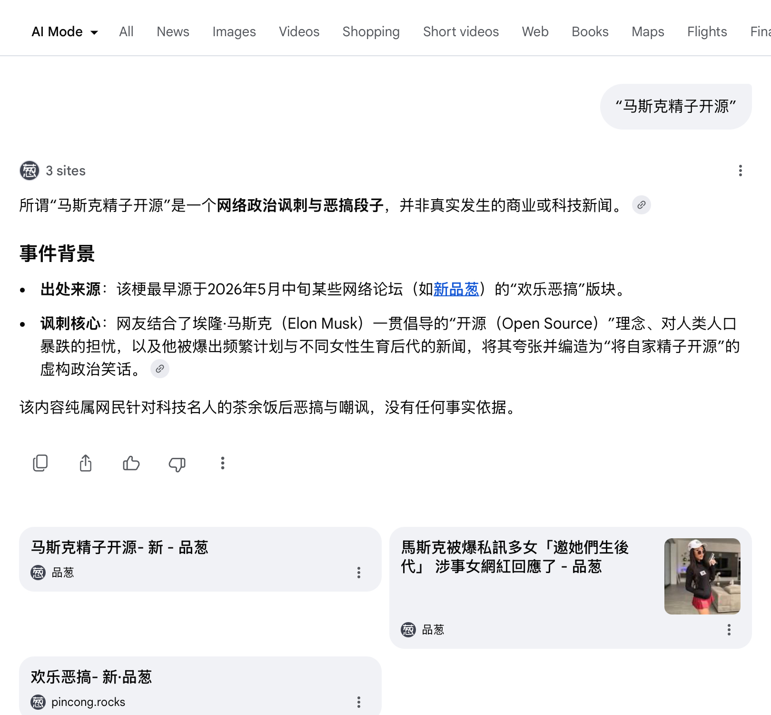Click the bold text 出处来源
The height and width of the screenshot is (715, 771).
coord(70,289)
